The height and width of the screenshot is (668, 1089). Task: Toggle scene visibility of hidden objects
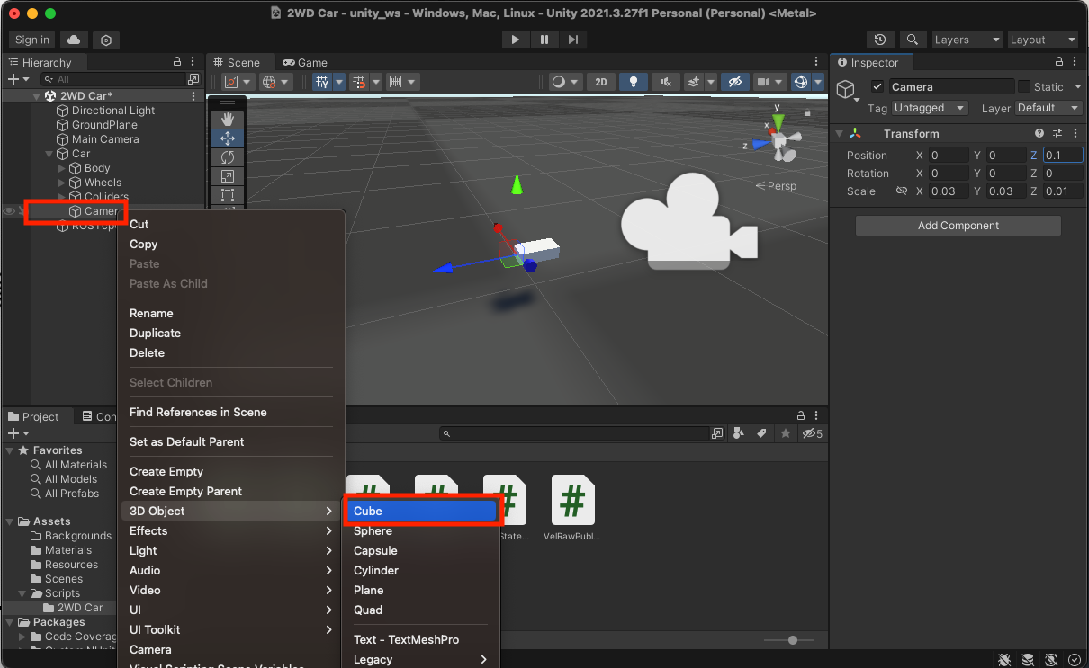[x=735, y=82]
